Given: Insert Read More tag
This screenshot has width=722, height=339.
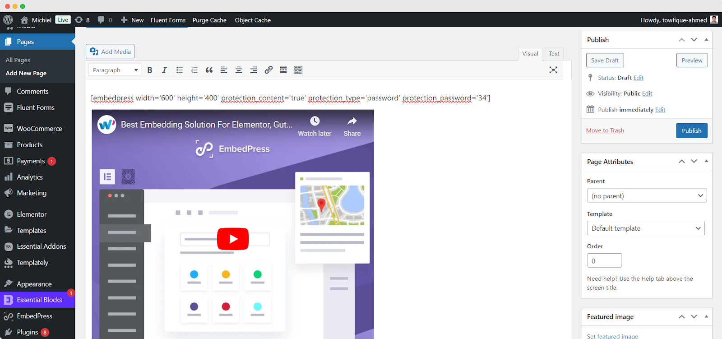Looking at the screenshot, I should [x=283, y=70].
